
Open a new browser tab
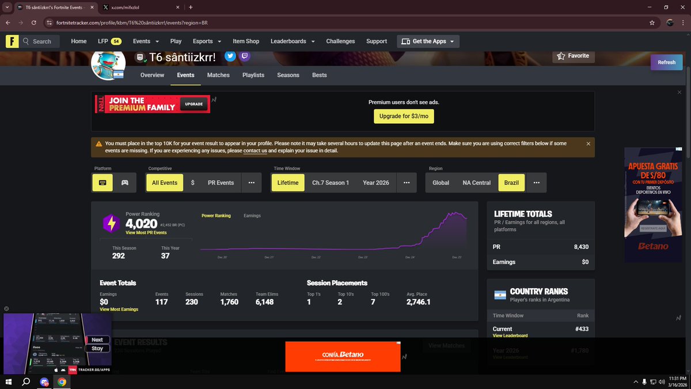click(190, 7)
